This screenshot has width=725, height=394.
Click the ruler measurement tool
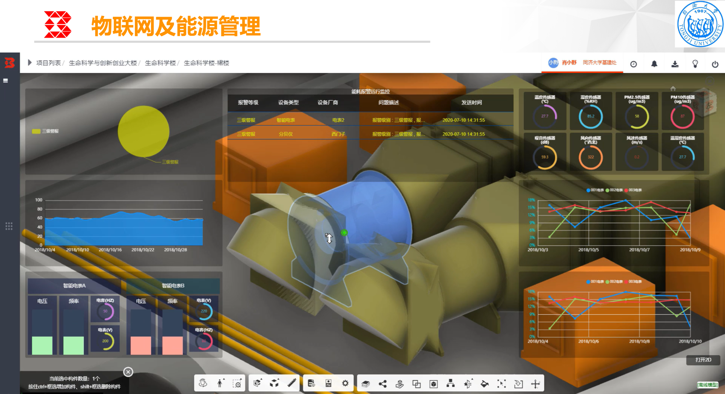(292, 383)
